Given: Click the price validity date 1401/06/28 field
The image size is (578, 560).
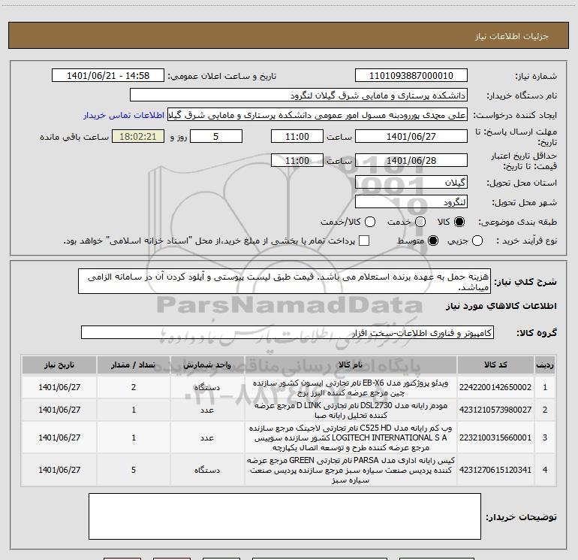Looking at the screenshot, I should [x=411, y=160].
